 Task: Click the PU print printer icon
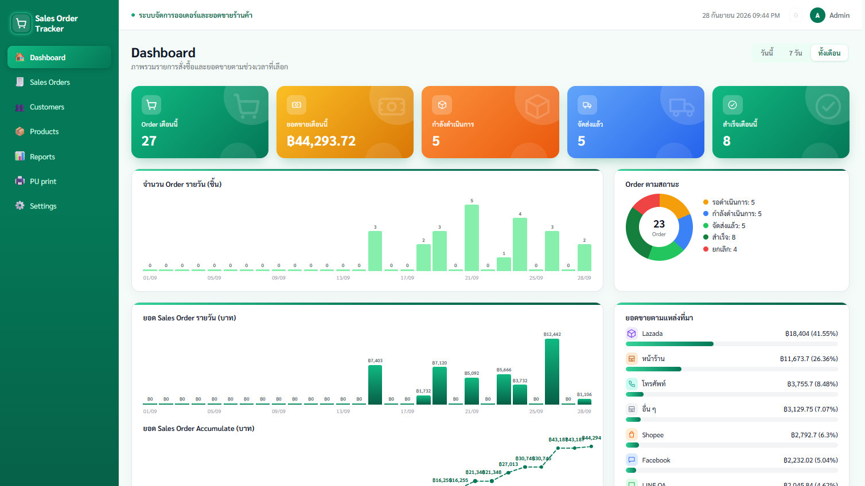(x=20, y=181)
